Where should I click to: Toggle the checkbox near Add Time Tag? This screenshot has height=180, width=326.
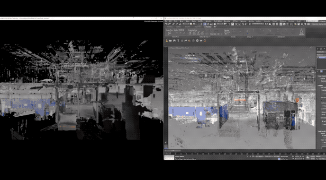point(279,159)
